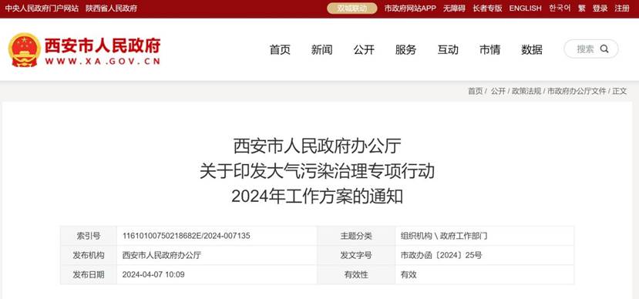Viewport: 639px width, 299px height.
Task: Click the headline line 2024年工作方案的通知
Action: (x=317, y=197)
